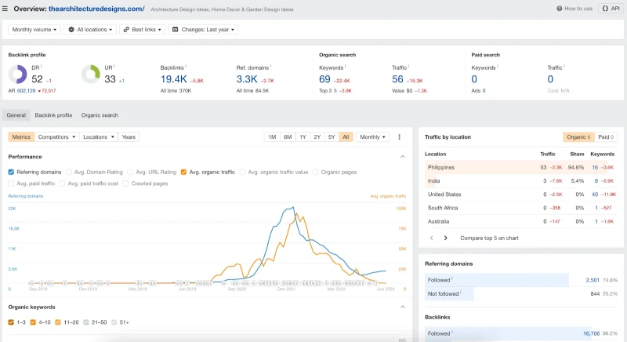
Task: Click the United States location row
Action: click(x=521, y=195)
